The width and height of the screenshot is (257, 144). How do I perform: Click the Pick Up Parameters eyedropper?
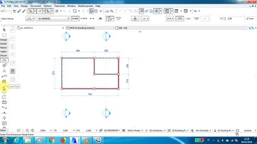pyautogui.click(x=19, y=11)
